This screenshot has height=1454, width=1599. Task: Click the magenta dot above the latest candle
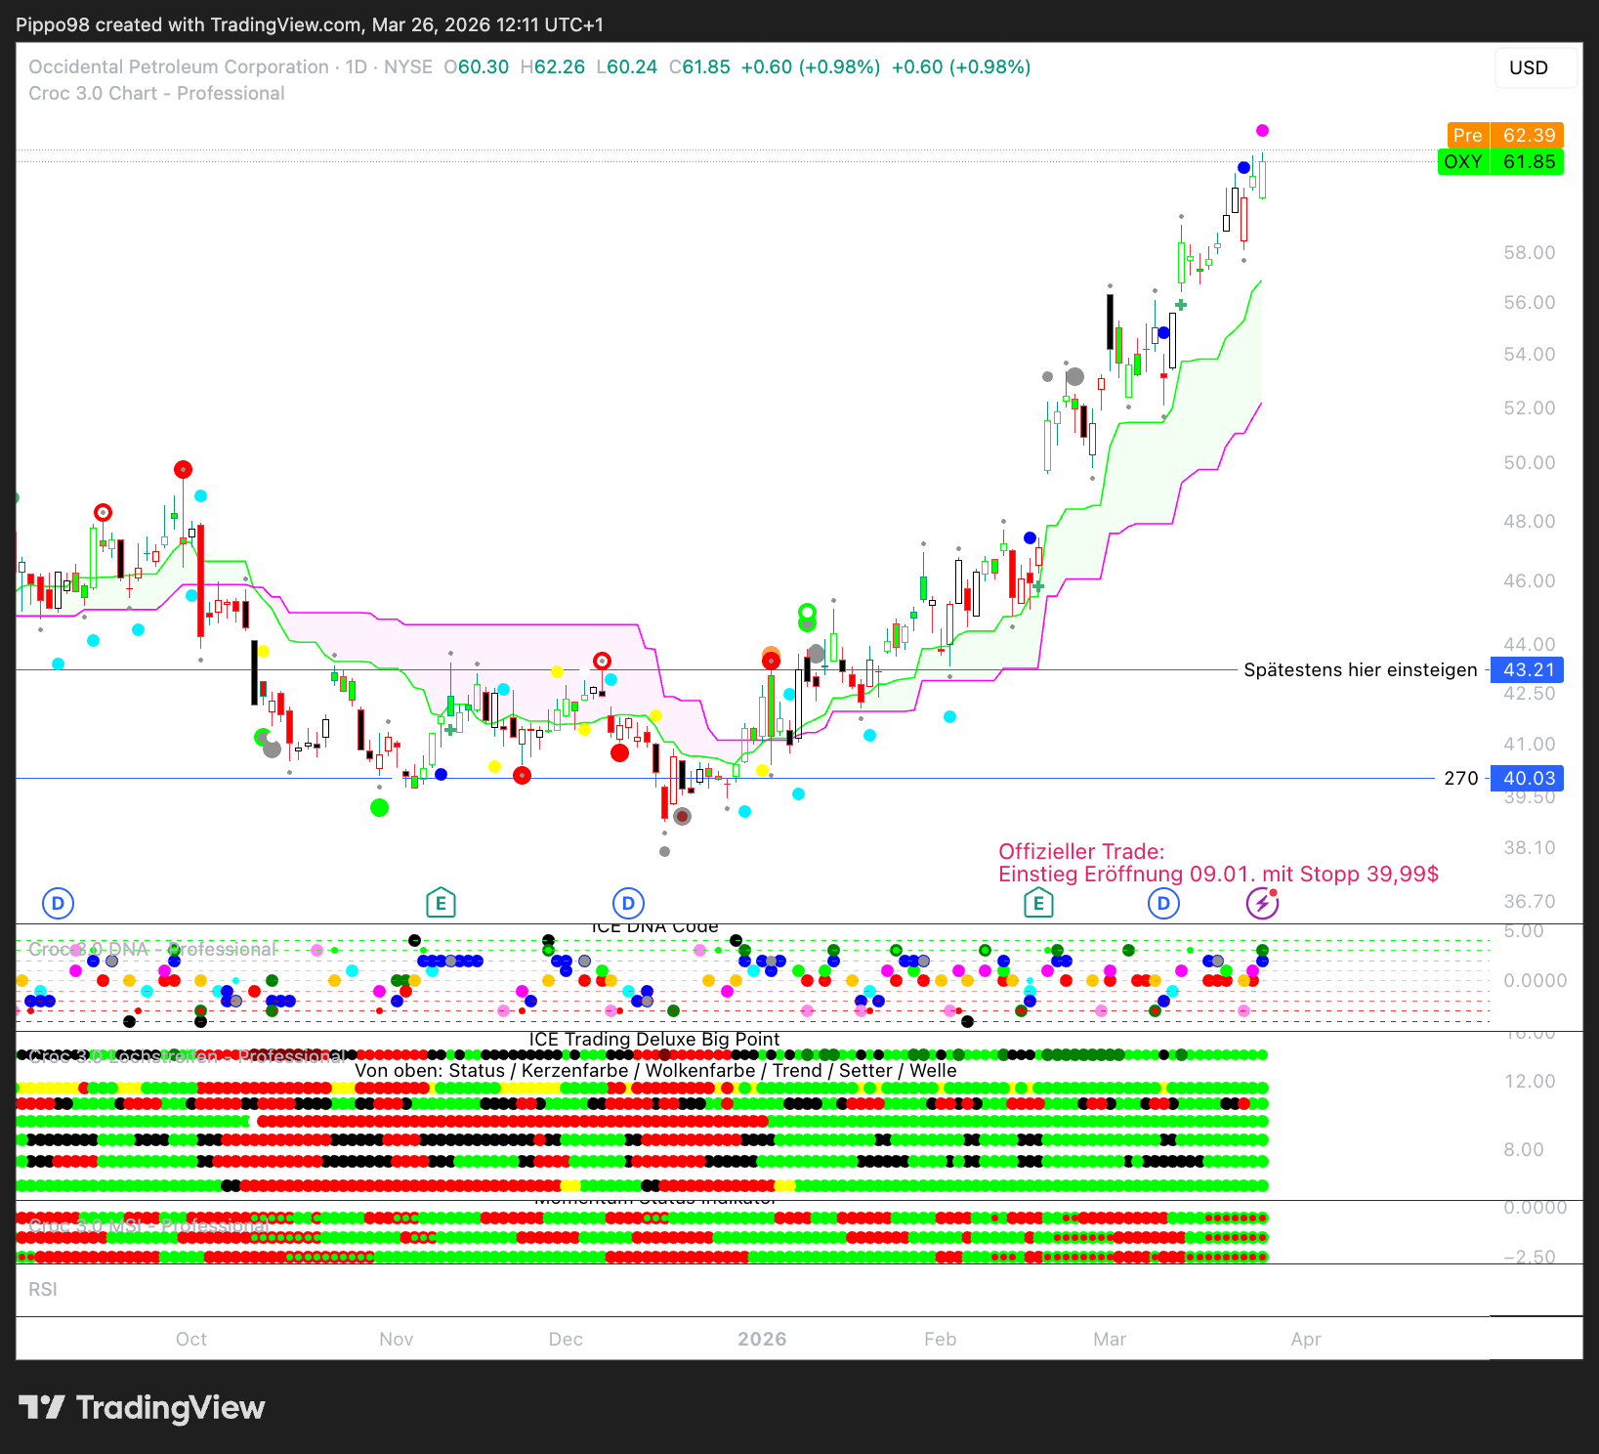pyautogui.click(x=1262, y=131)
